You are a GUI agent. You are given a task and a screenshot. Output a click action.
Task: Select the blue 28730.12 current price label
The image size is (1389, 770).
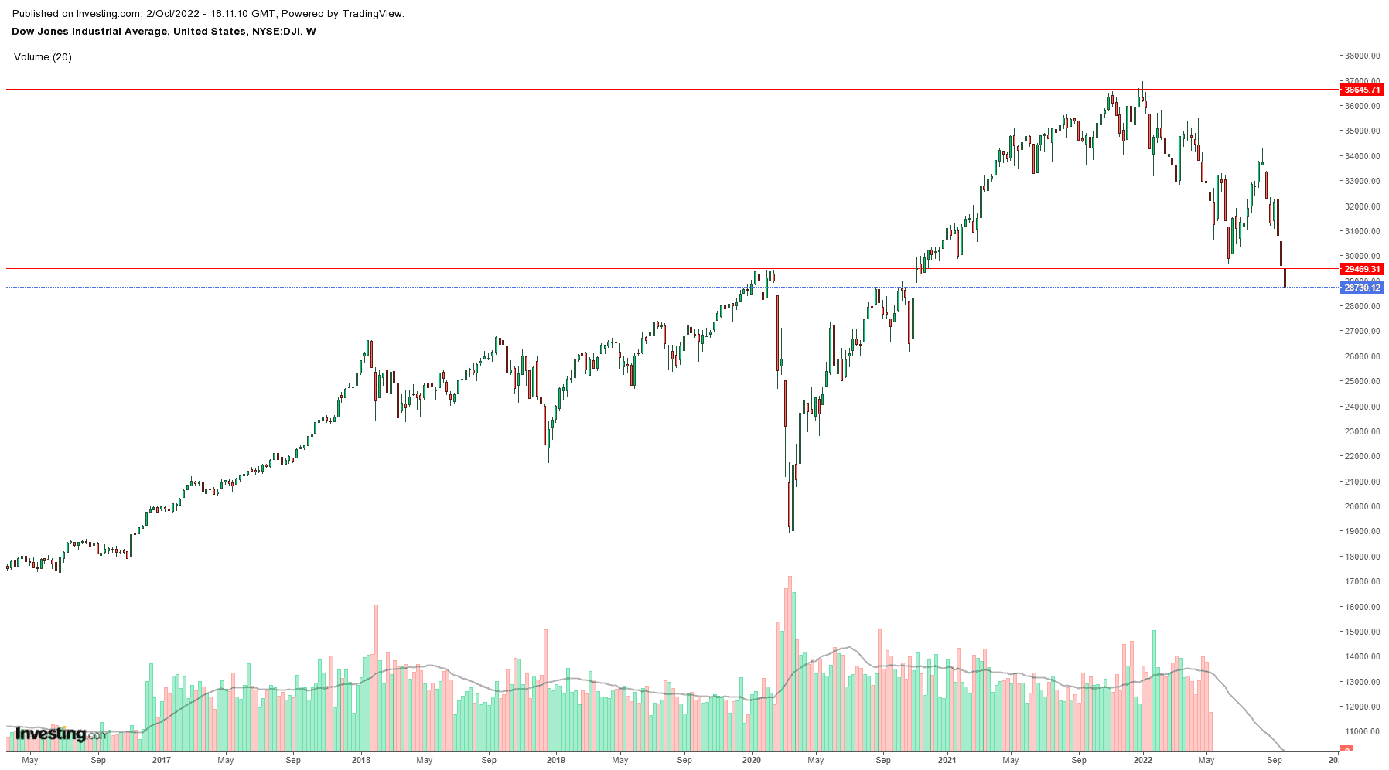pos(1361,288)
